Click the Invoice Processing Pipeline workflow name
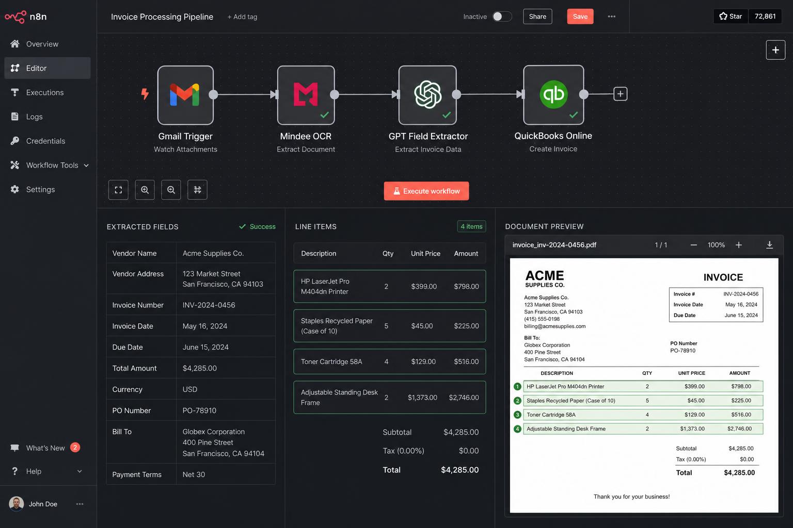Viewport: 793px width, 528px height. click(x=162, y=16)
